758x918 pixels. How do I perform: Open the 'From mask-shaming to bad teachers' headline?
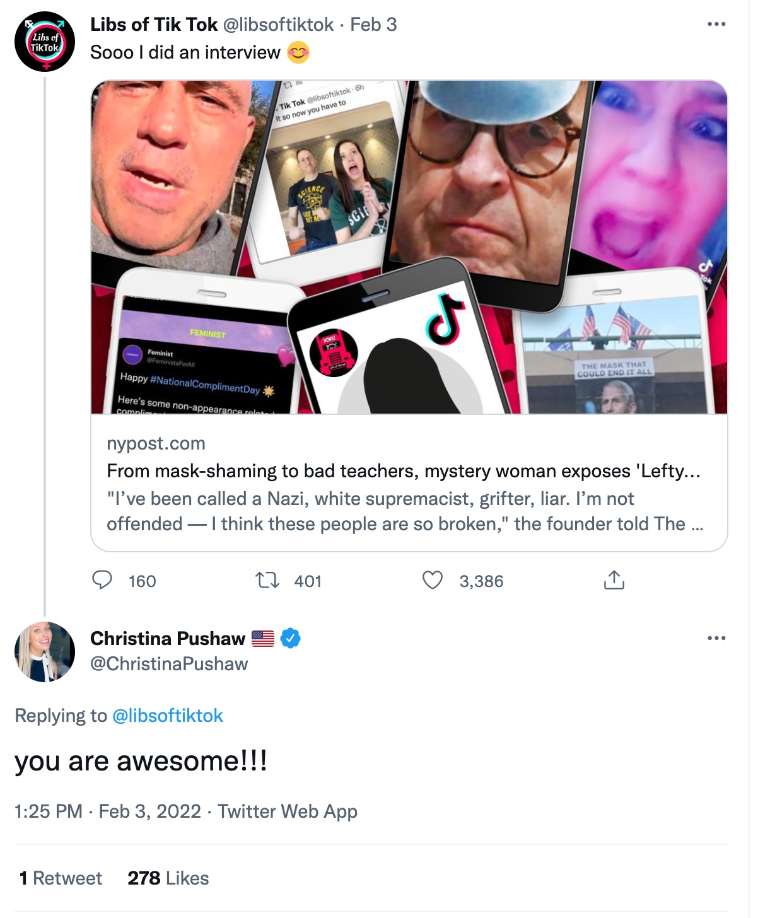[404, 471]
